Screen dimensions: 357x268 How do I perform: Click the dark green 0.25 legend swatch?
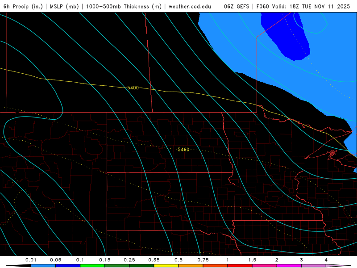141,266
